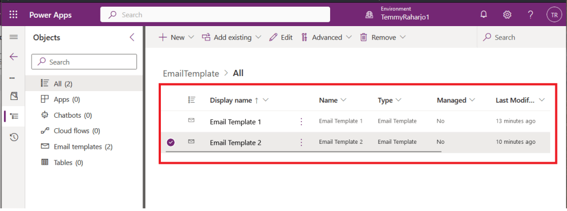Open the Email Template 2 display name
567x211 pixels.
[x=235, y=143]
